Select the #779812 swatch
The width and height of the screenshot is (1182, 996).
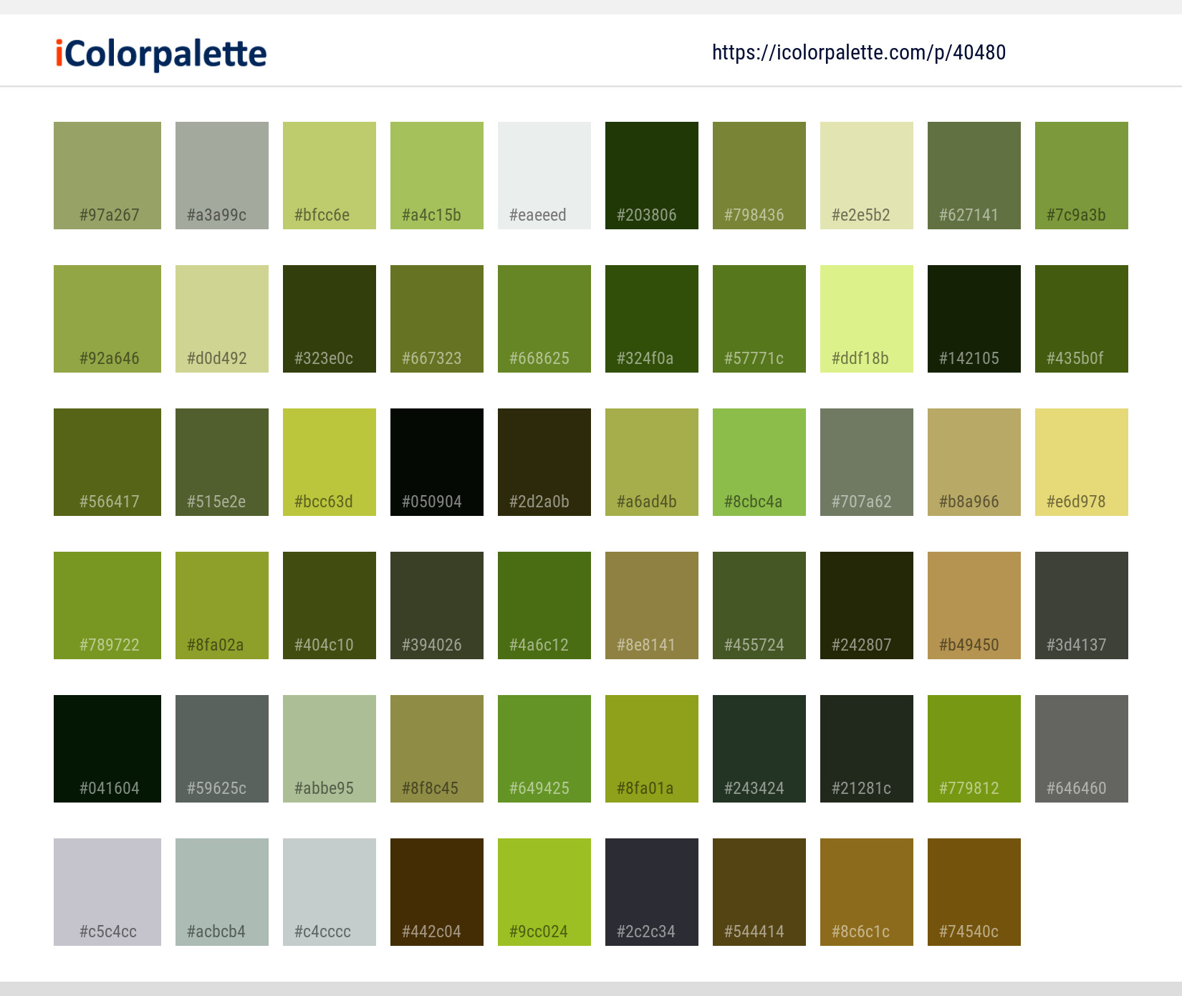pos(974,749)
